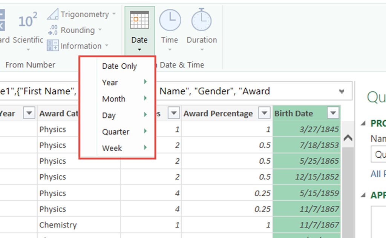Open the Trigonometry functions menu

81,14
